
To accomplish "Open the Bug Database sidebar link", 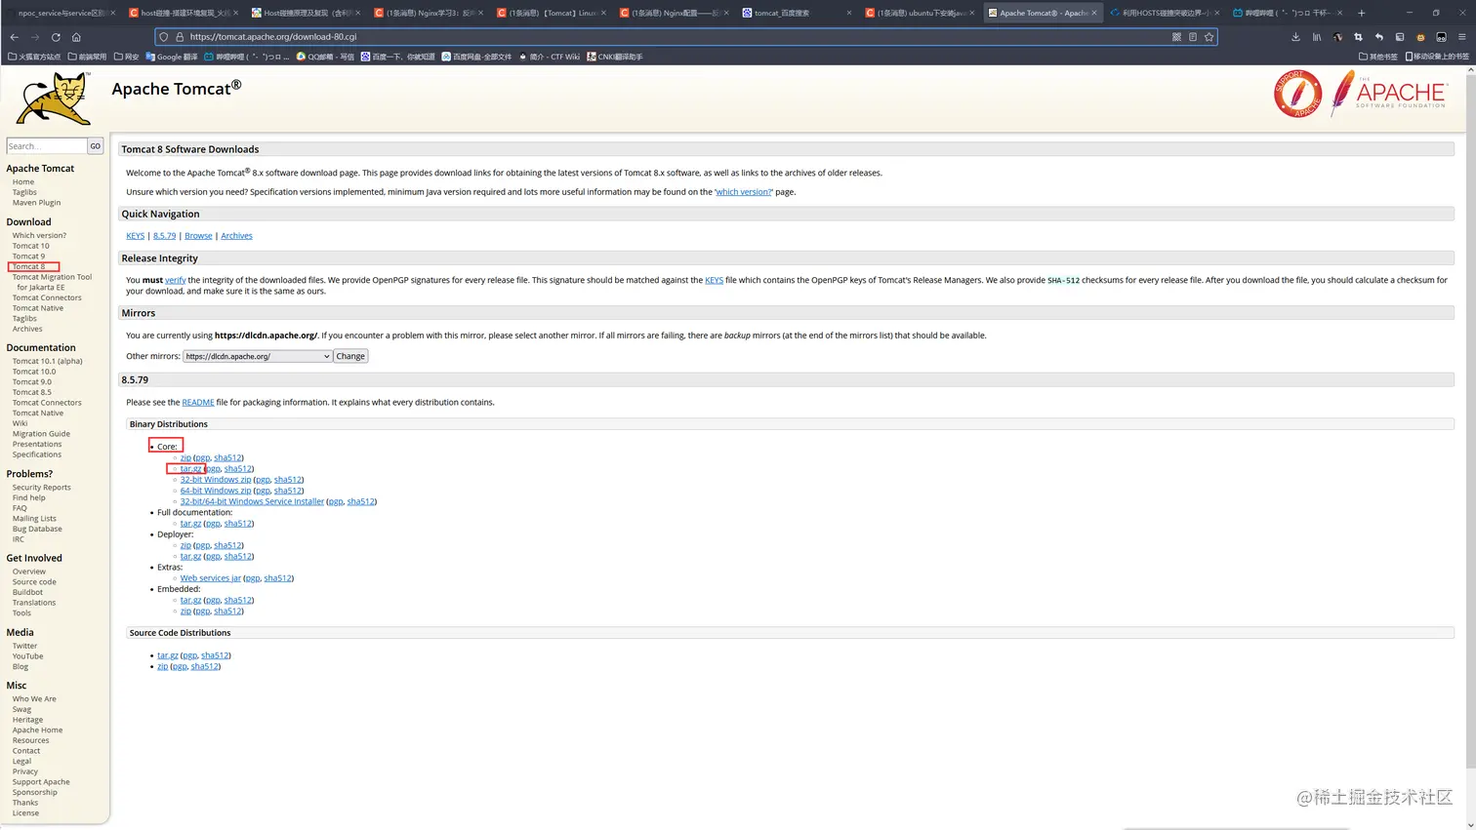I will pyautogui.click(x=37, y=530).
